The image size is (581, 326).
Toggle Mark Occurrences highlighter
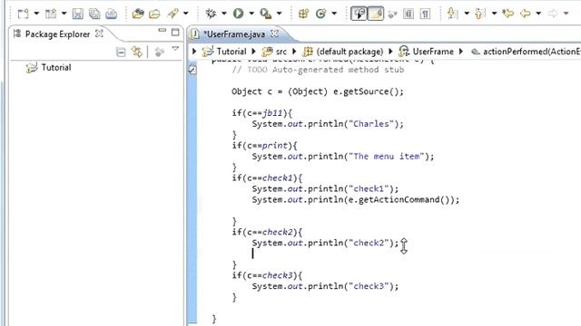tap(375, 14)
